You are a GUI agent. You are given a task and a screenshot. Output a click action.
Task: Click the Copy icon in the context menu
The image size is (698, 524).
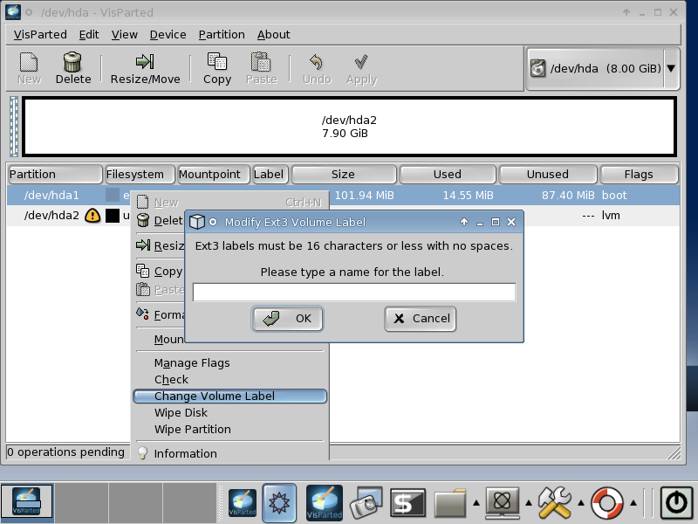pos(143,271)
